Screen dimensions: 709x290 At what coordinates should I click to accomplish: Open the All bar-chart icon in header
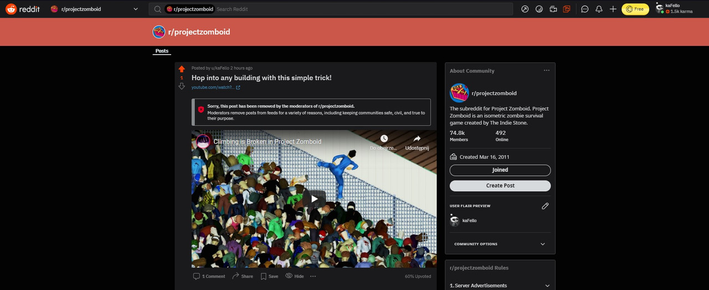pos(539,9)
